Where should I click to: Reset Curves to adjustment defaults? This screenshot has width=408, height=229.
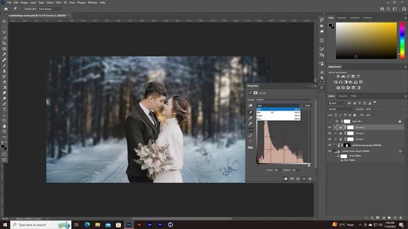tap(298, 179)
